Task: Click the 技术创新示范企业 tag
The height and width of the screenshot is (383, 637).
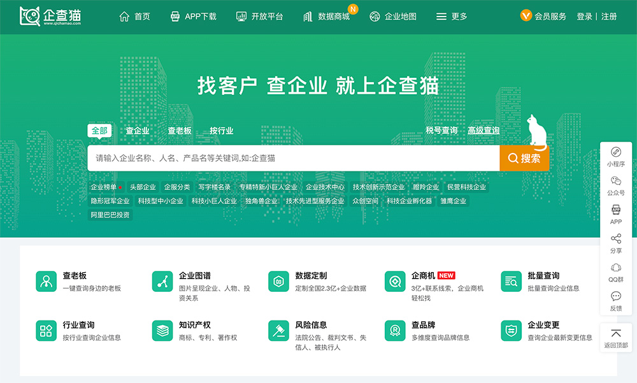Action: [x=378, y=187]
